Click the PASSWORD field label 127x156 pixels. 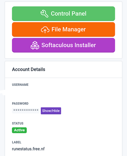point(20,104)
